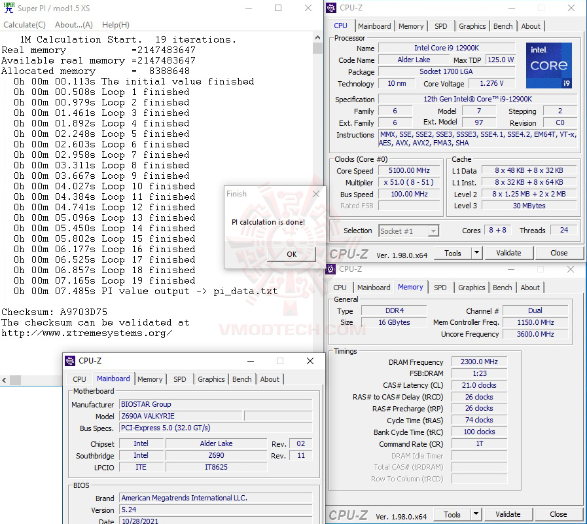587x524 pixels.
Task: Click the CPU-Z icon in Mainboard window title bar
Action: (70, 361)
